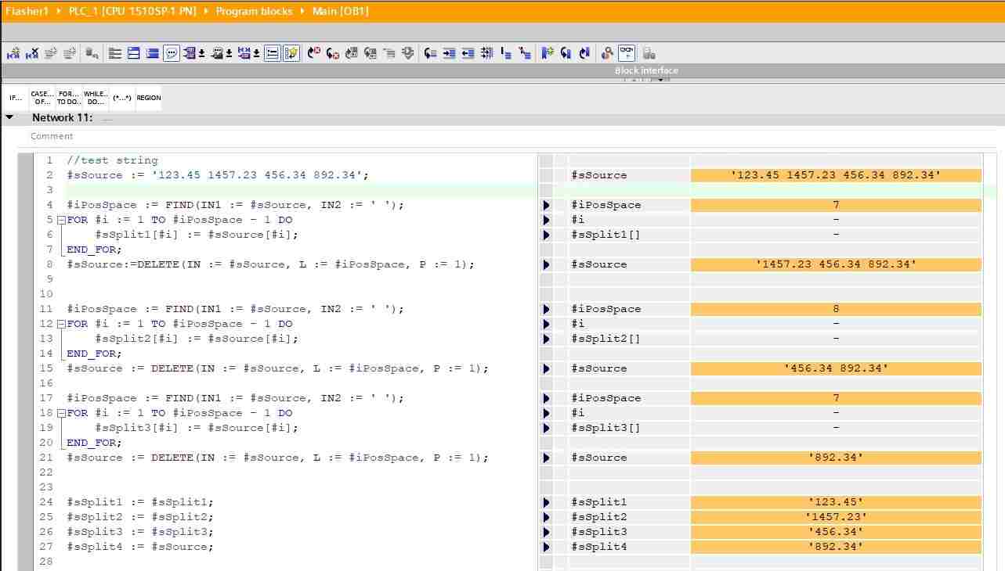Image resolution: width=1005 pixels, height=571 pixels.
Task: Click Main [OB1] in the breadcrumb
Action: point(339,11)
